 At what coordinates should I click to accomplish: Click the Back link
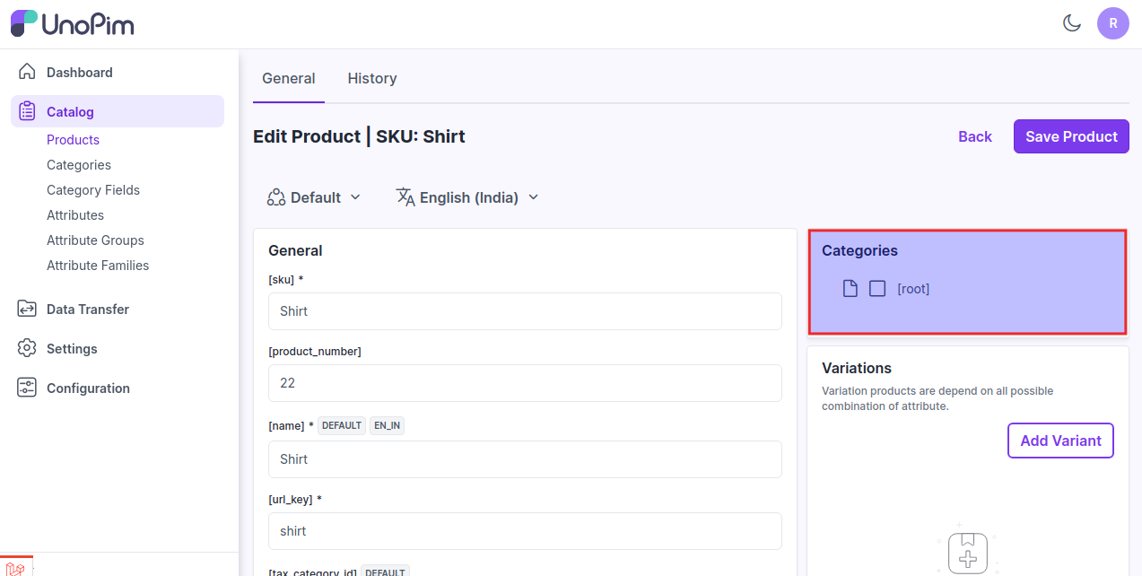click(974, 136)
